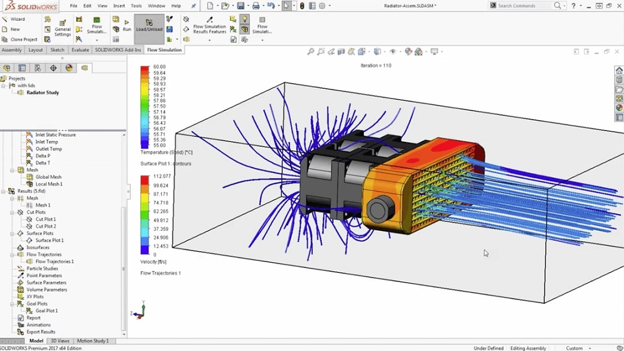The height and width of the screenshot is (351, 624).
Task: Switch to the Motion Study 1 tab
Action: [92, 341]
